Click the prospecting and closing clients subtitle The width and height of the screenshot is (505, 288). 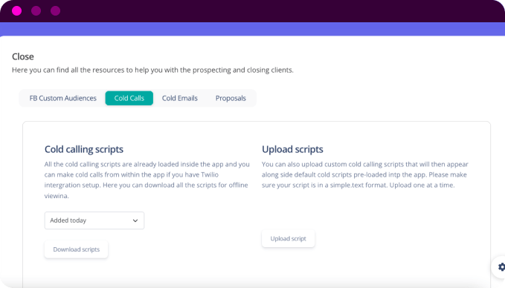tap(152, 70)
